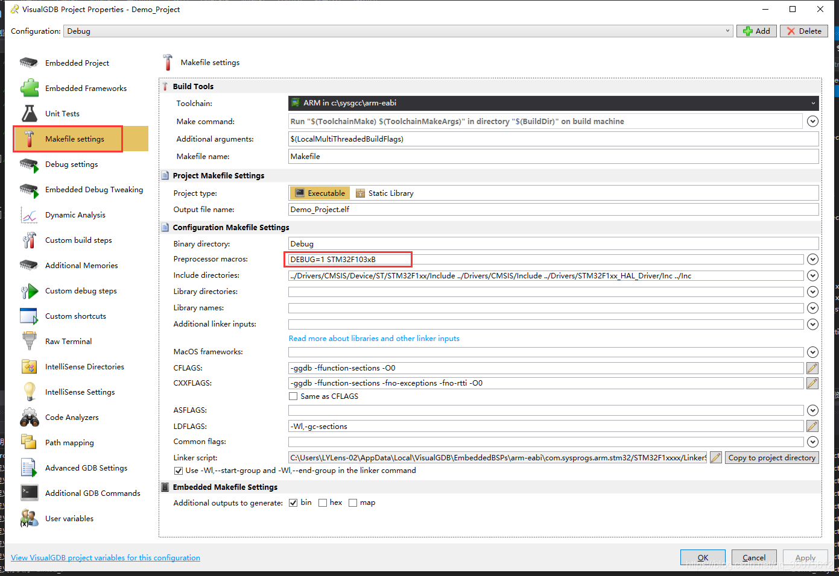Viewport: 839px width, 576px height.
Task: Toggle the start-group/end-group linker checkbox
Action: tap(178, 471)
